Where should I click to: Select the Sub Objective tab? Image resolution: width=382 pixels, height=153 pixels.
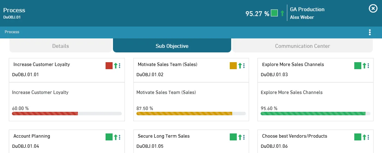coord(172,46)
